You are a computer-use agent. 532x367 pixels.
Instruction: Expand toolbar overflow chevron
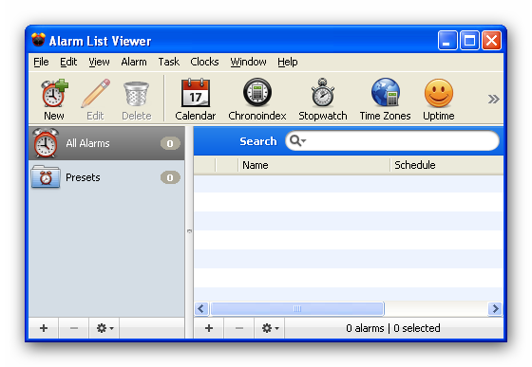click(x=493, y=100)
